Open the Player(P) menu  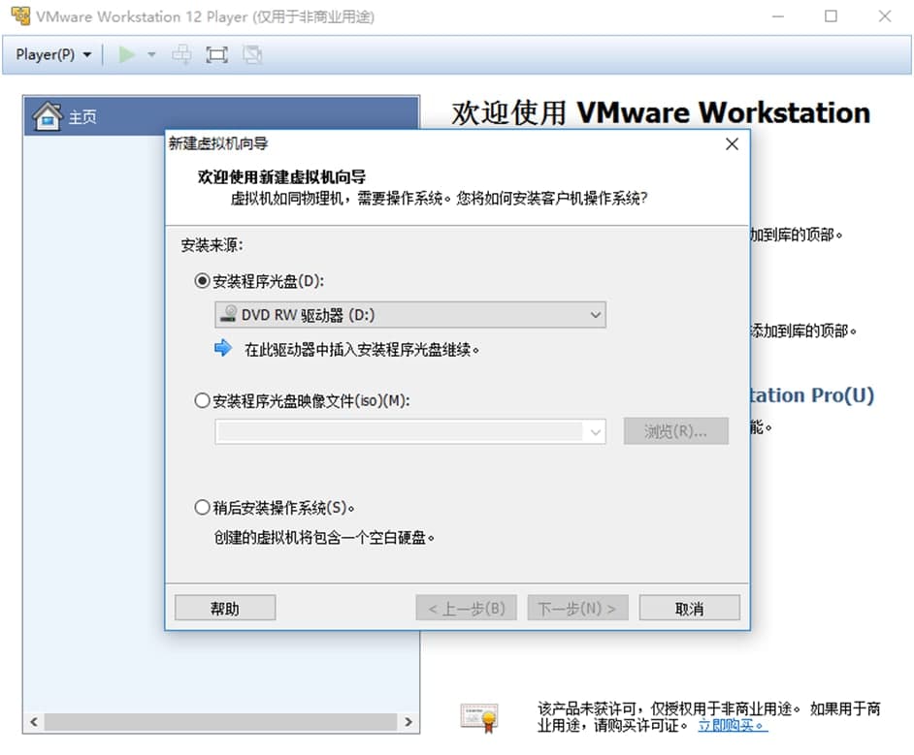53,54
